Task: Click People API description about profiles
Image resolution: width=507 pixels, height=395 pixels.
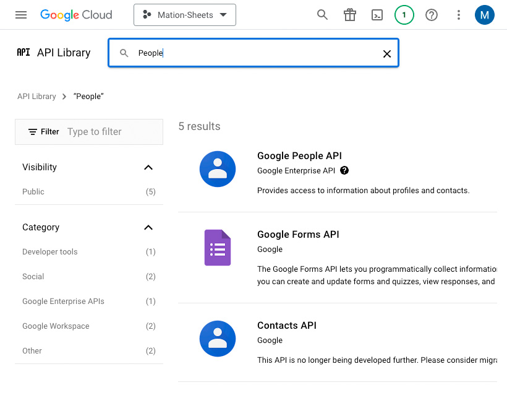Action: coord(363,190)
